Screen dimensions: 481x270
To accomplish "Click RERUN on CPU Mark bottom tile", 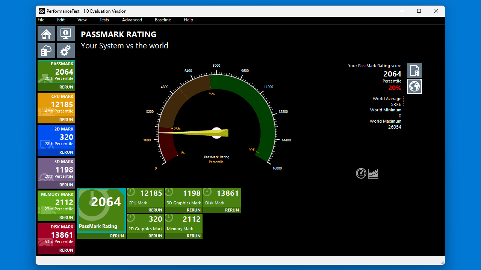I will tap(155, 210).
